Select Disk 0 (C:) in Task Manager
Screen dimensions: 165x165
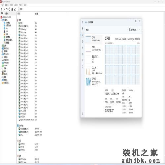(x=94, y=59)
